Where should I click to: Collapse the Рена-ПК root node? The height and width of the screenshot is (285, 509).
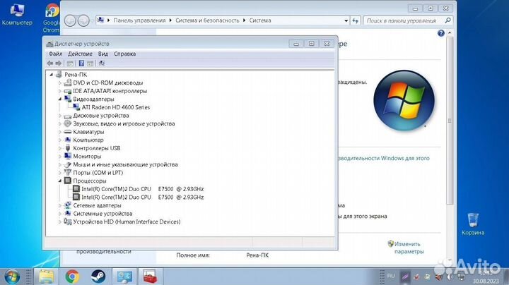(52, 75)
